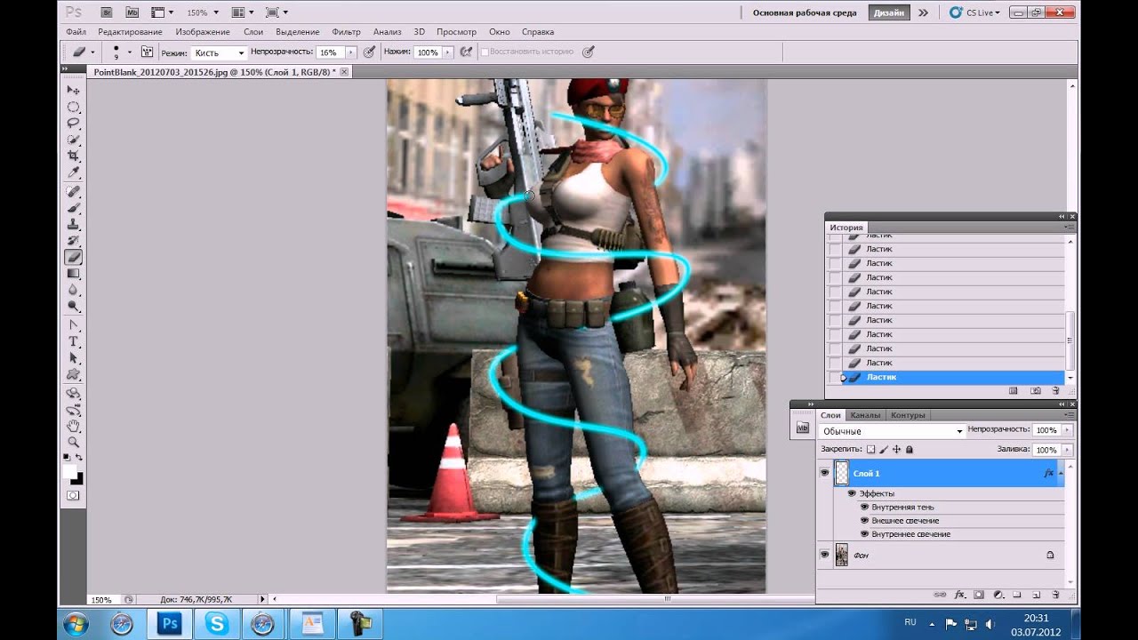Hide the Фон layer
Screen dimensions: 1138x640
click(x=824, y=555)
